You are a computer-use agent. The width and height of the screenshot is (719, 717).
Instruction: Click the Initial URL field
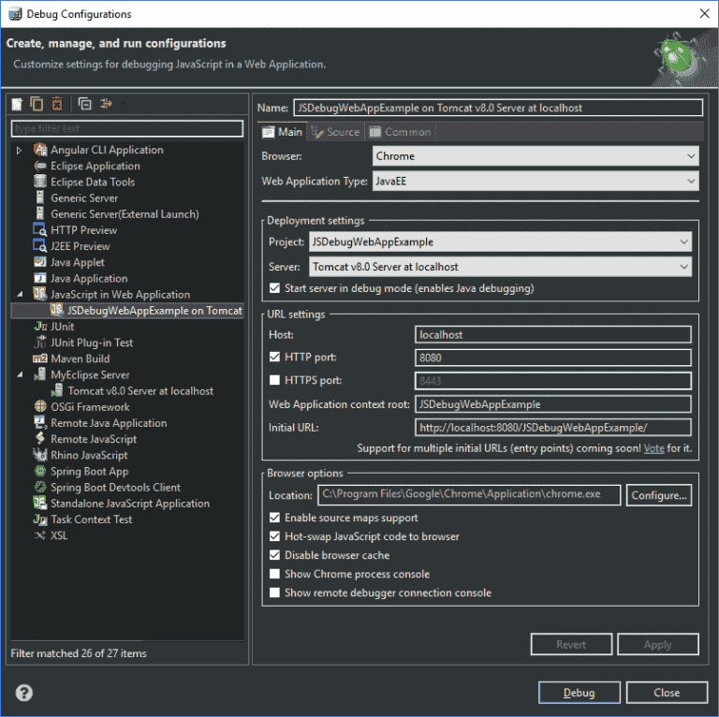[x=553, y=427]
